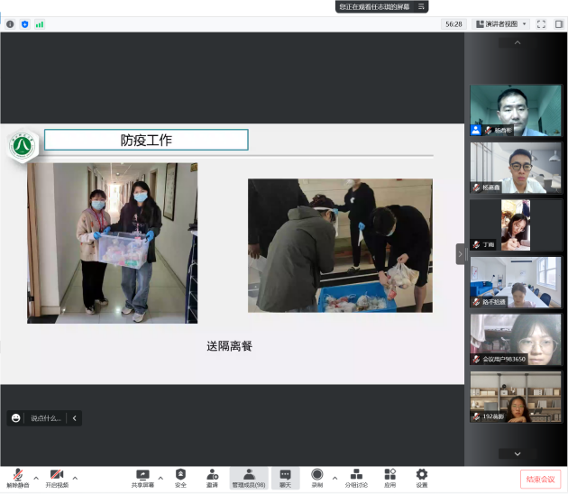Select the woman writing participant video
The image size is (568, 494).
point(516,224)
